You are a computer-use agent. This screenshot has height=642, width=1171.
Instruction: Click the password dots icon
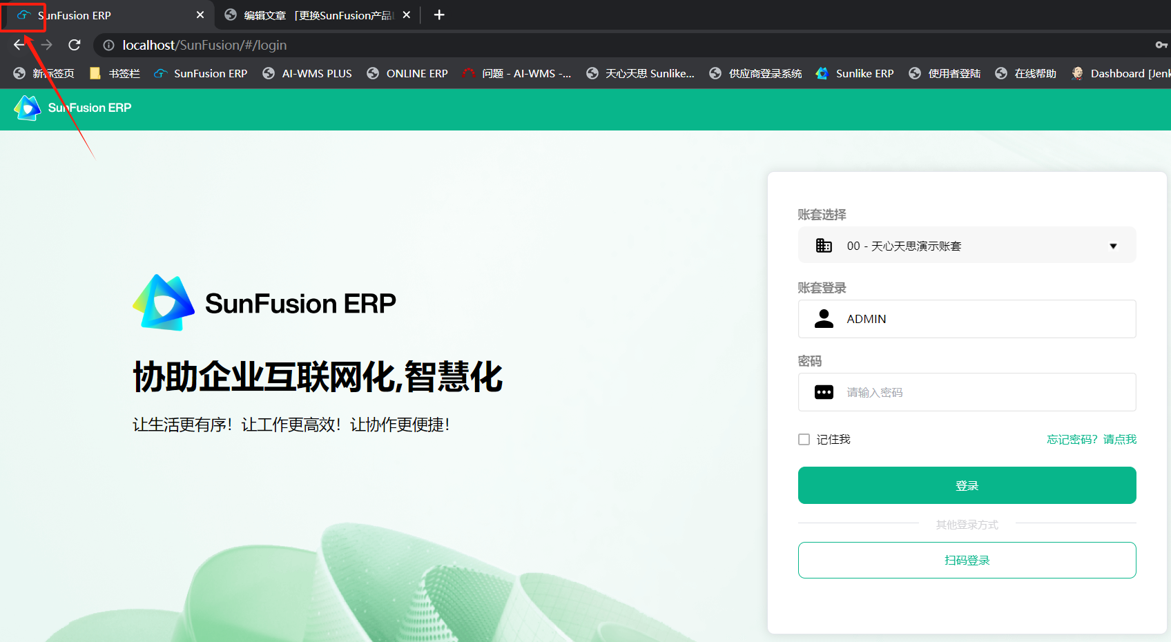coord(824,392)
